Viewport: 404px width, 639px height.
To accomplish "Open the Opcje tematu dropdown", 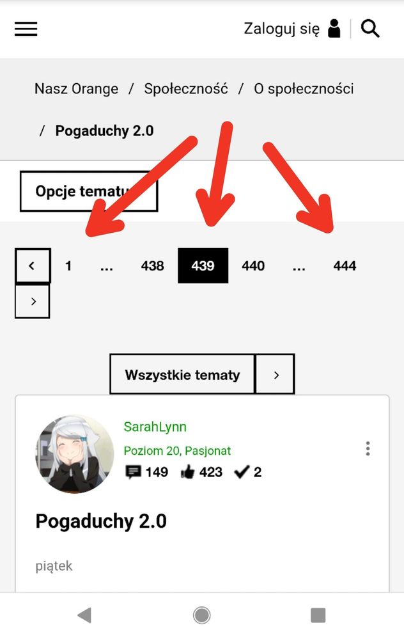I will [89, 191].
